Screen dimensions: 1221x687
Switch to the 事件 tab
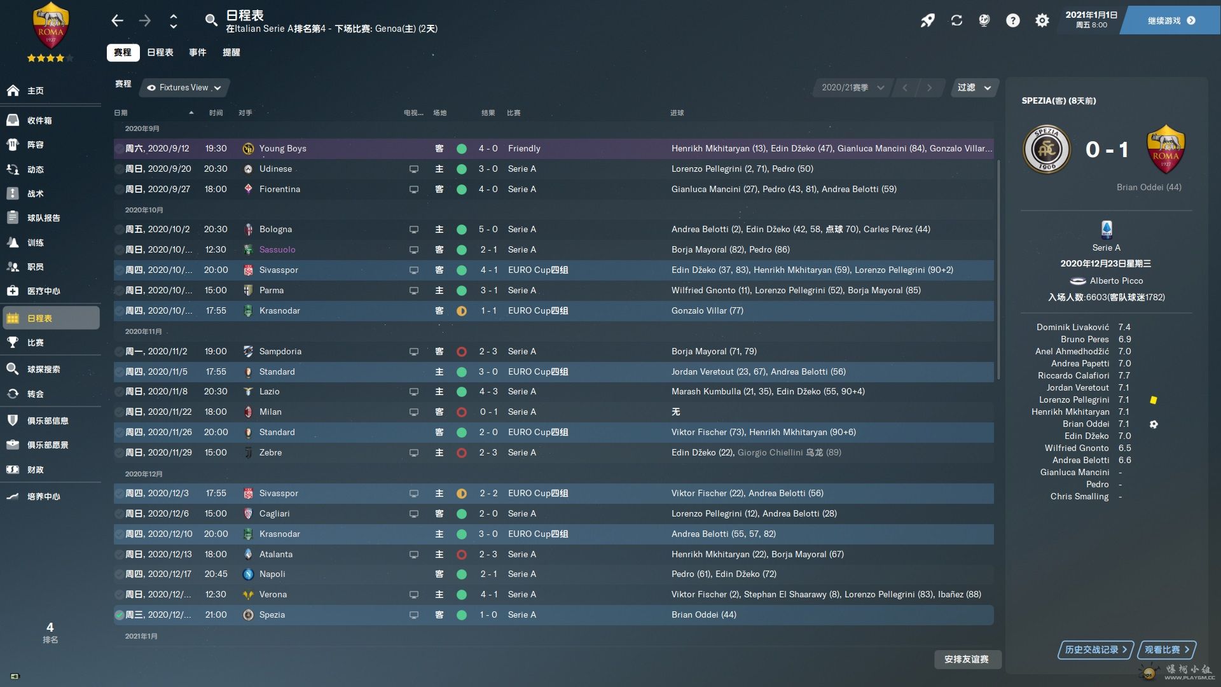197,52
